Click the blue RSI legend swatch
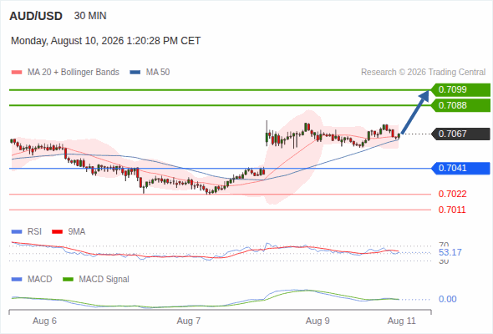Image resolution: width=493 pixels, height=334 pixels. (17, 232)
